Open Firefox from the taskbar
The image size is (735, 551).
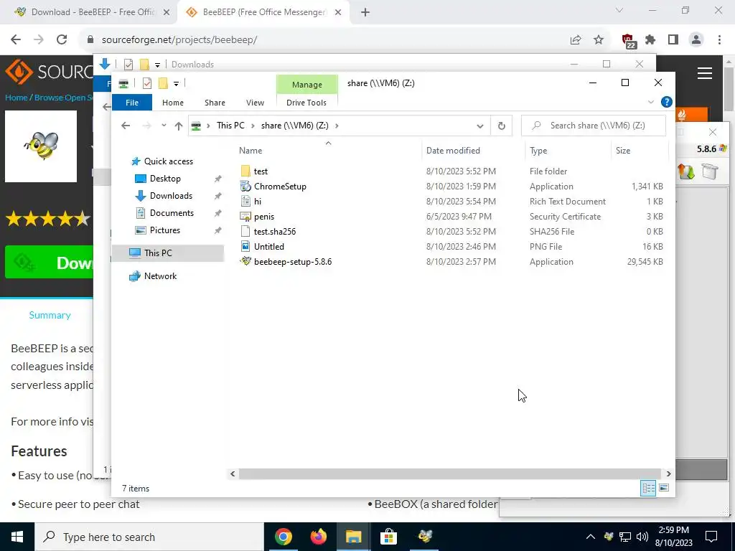point(318,537)
